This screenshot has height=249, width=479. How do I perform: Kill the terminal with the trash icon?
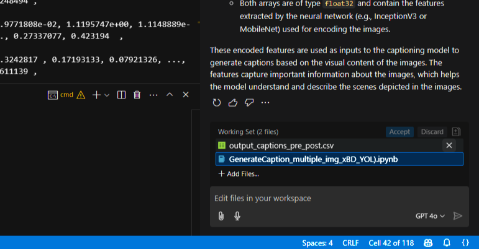tap(137, 95)
